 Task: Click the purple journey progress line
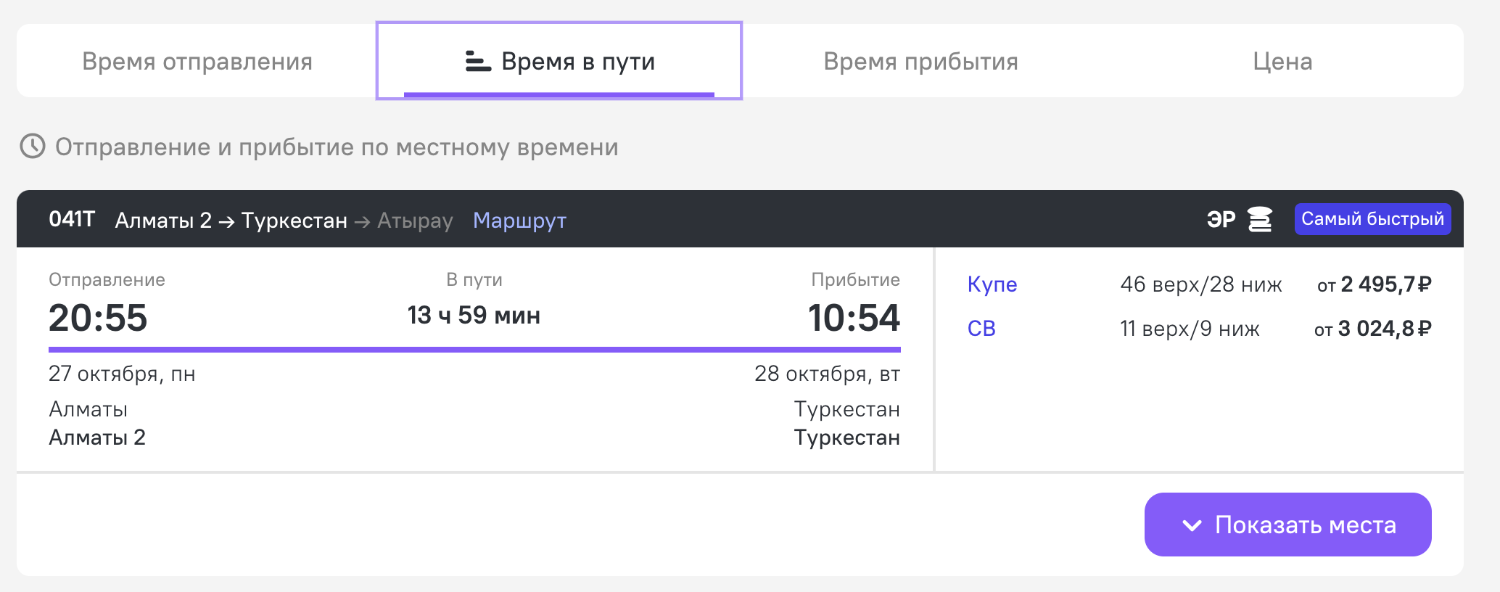coord(474,350)
